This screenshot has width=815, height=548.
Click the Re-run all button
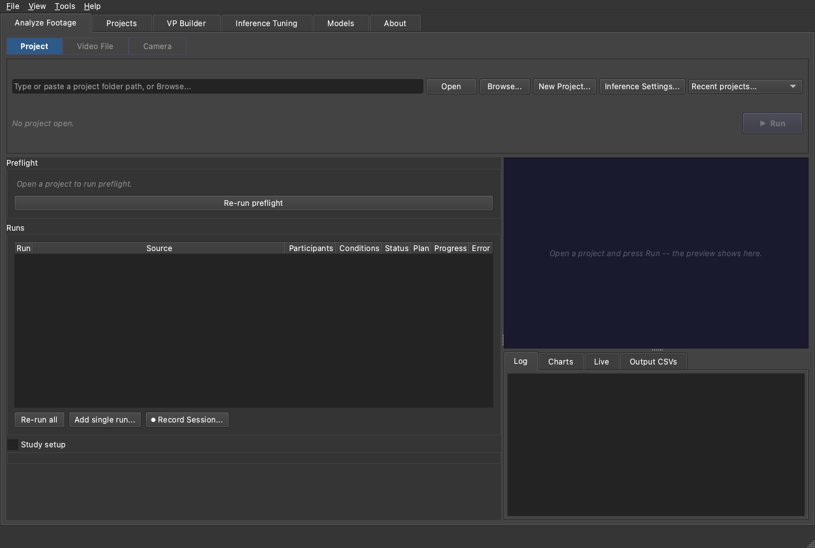click(x=39, y=419)
